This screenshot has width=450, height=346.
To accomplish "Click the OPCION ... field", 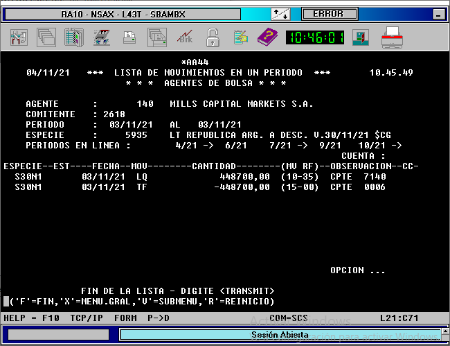I will [358, 270].
